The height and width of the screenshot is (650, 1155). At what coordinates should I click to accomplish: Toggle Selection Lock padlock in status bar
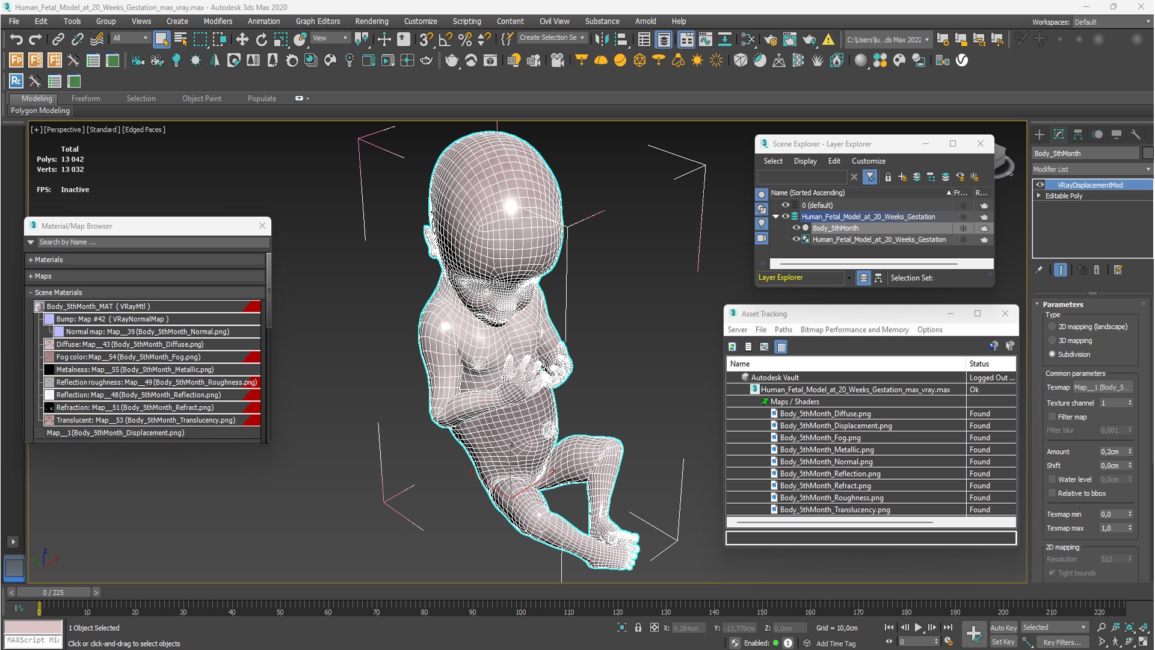coord(638,628)
